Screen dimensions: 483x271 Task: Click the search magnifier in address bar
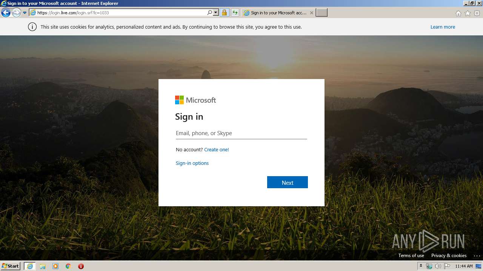click(210, 13)
